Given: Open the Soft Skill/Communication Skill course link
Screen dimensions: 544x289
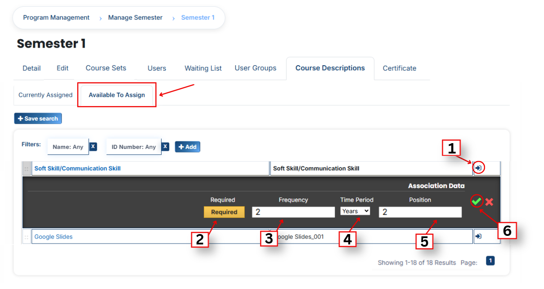Looking at the screenshot, I should click(x=77, y=168).
